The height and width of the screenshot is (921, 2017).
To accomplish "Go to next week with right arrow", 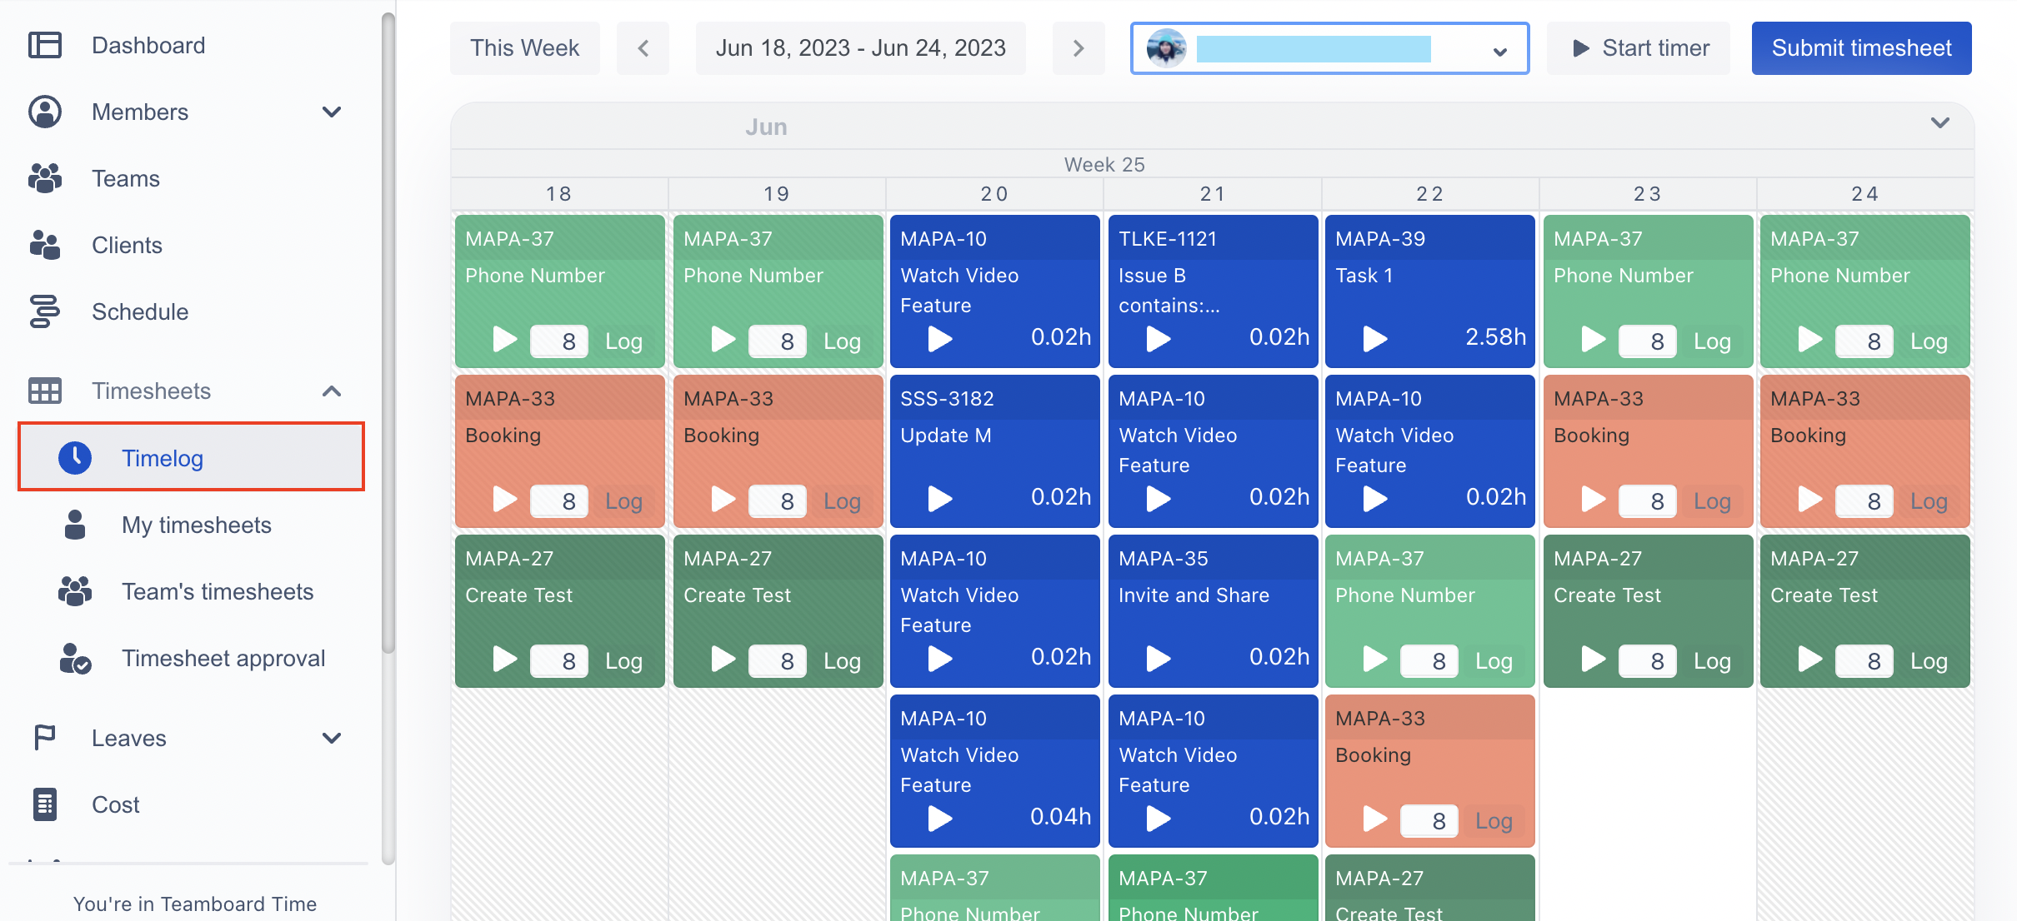I will coord(1079,48).
